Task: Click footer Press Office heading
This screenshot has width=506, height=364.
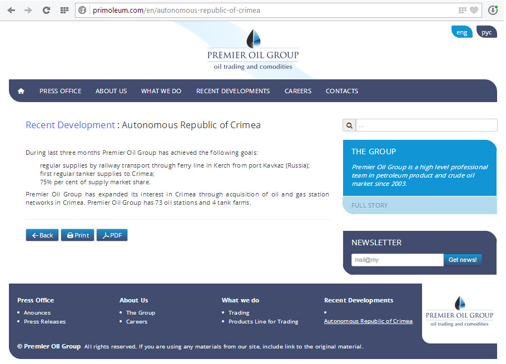Action: (36, 300)
